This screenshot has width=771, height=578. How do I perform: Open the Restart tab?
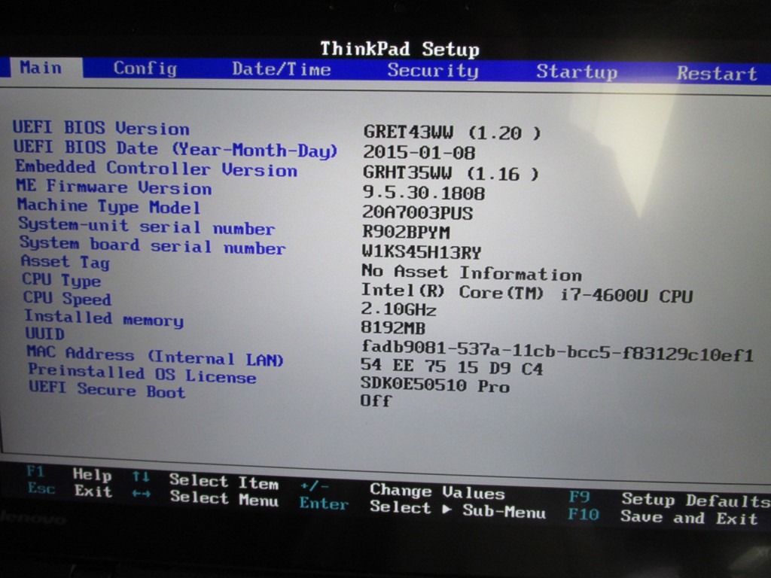[x=716, y=74]
